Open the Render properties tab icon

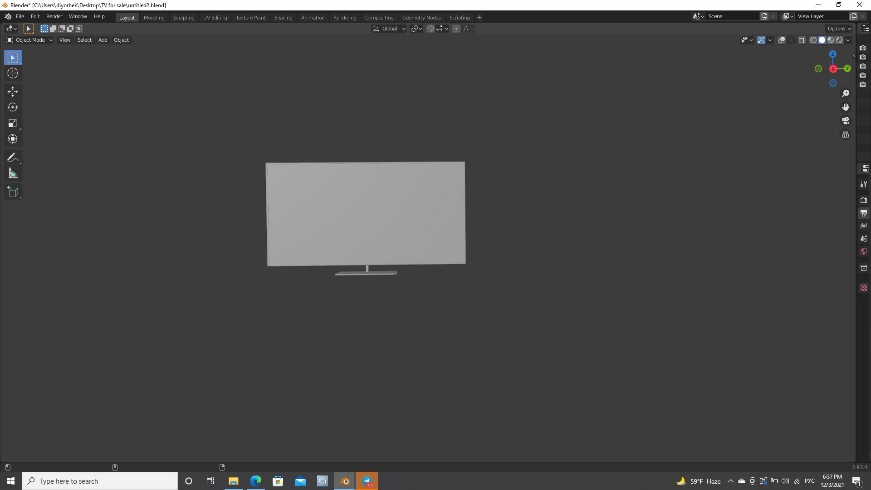tap(863, 200)
